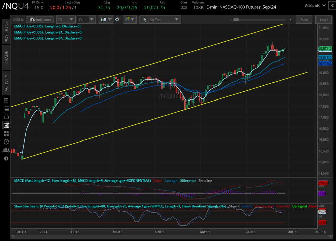Click the Chg value 31.75
Screen dimensions: 336x241
click(x=104, y=8)
